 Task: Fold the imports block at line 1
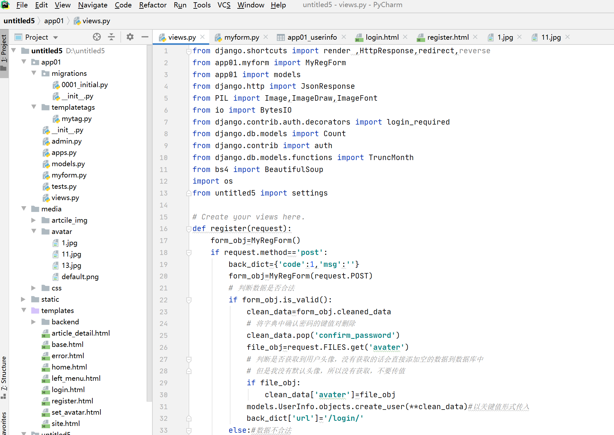189,51
